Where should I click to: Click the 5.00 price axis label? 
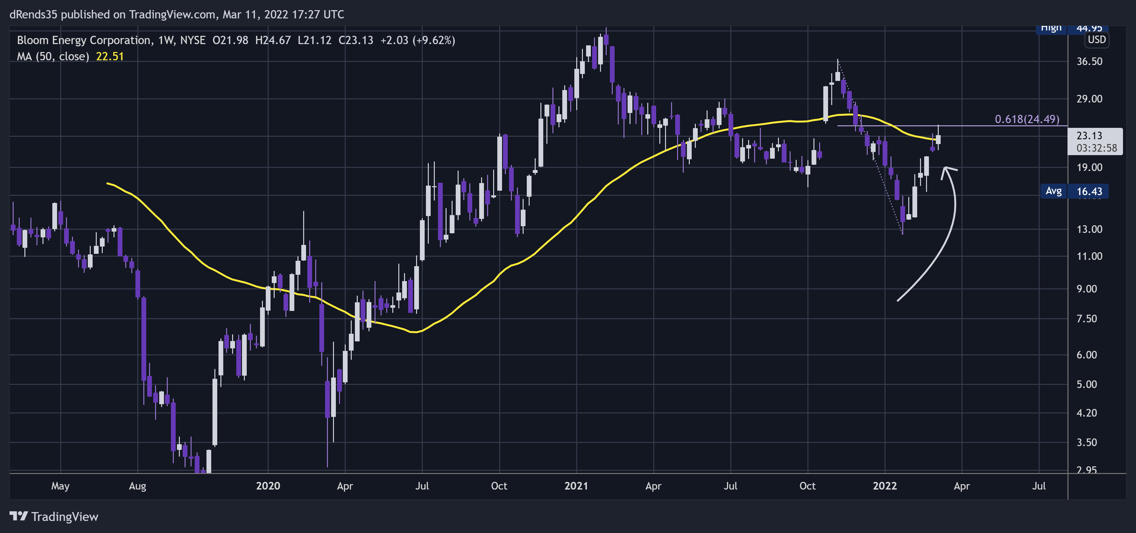tap(1087, 384)
